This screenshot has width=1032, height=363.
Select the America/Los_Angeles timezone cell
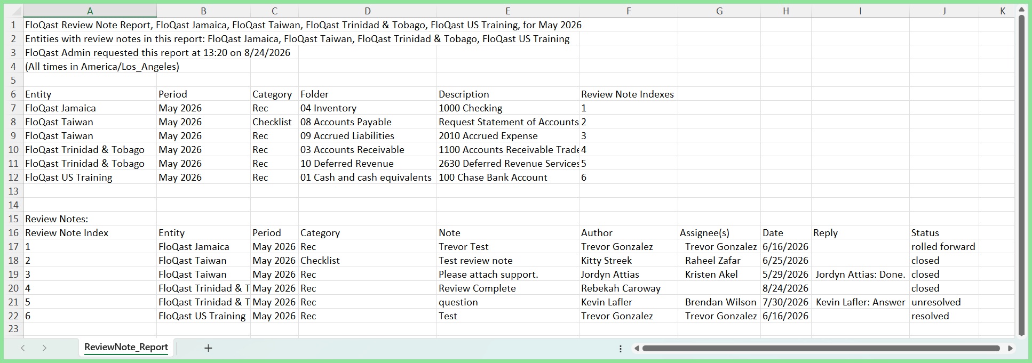click(x=90, y=66)
